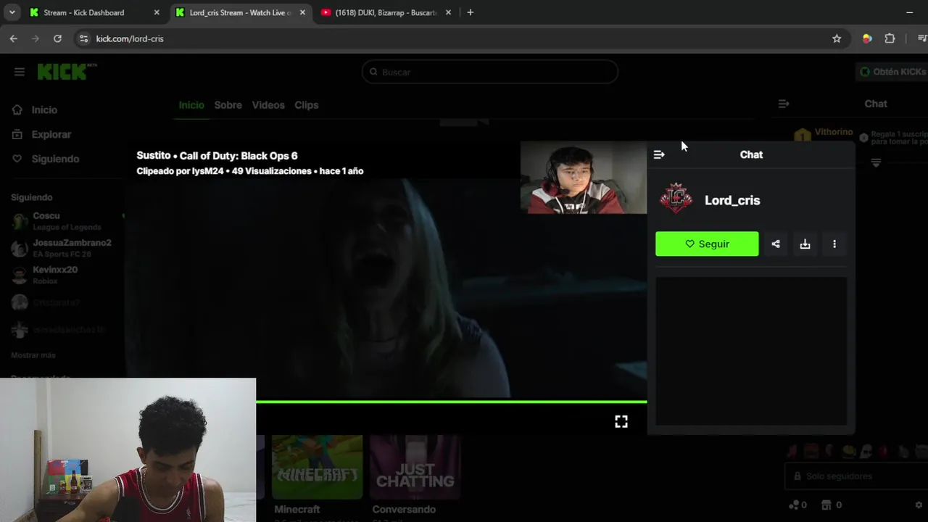Viewport: 928px width, 522px height.
Task: Close the Lord_cris Stream browser tab
Action: (x=302, y=12)
